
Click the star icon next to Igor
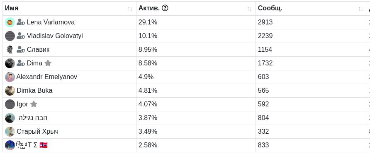coord(34,104)
